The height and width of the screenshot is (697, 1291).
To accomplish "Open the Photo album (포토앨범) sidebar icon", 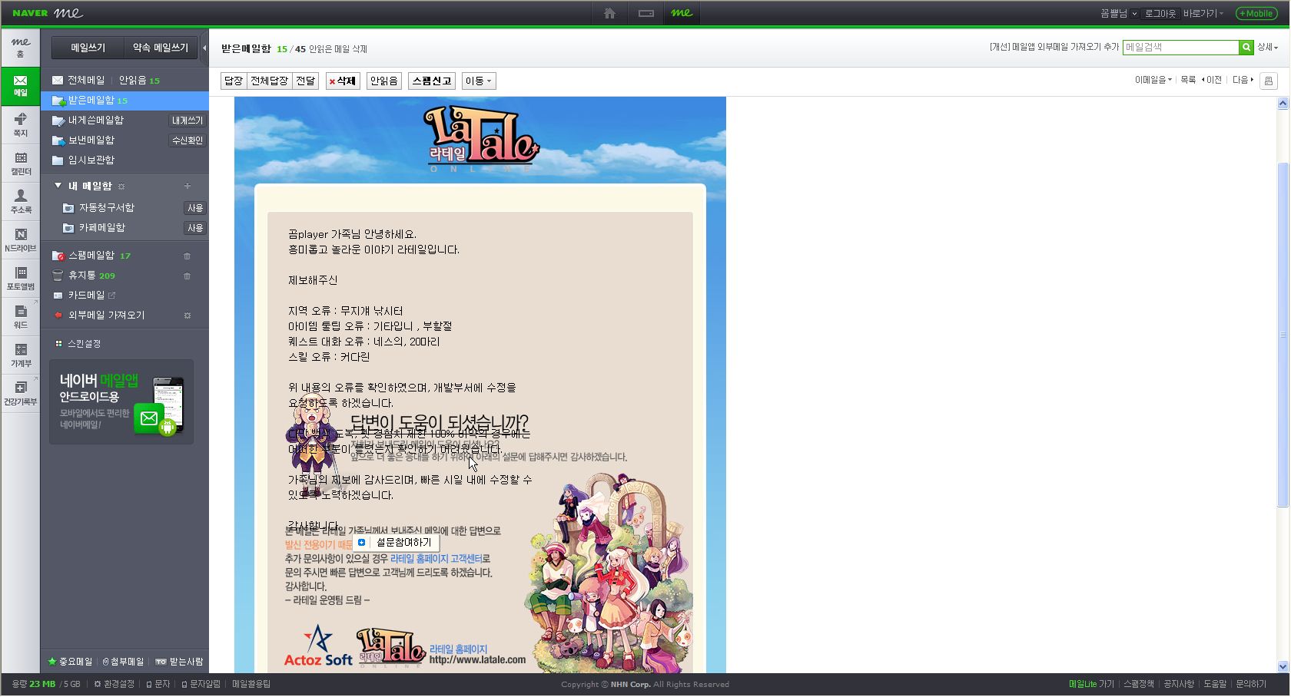I will 21,278.
